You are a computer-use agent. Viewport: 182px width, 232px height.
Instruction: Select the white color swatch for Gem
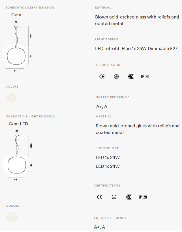pos(11,98)
